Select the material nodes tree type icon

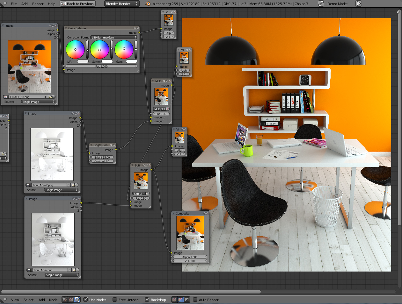coord(65,300)
